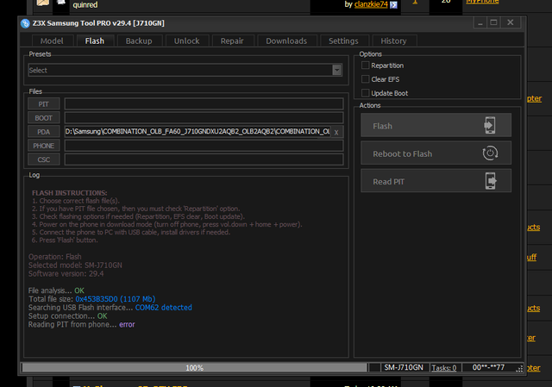552x387 pixels.
Task: Click the CSC file browse button
Action: [44, 159]
